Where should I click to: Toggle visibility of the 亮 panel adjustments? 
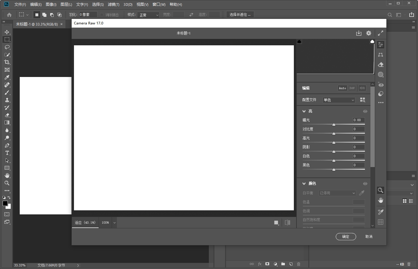point(365,111)
